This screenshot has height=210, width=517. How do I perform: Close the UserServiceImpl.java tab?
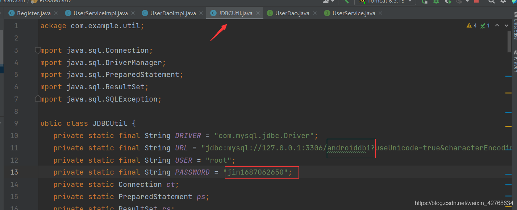point(133,13)
